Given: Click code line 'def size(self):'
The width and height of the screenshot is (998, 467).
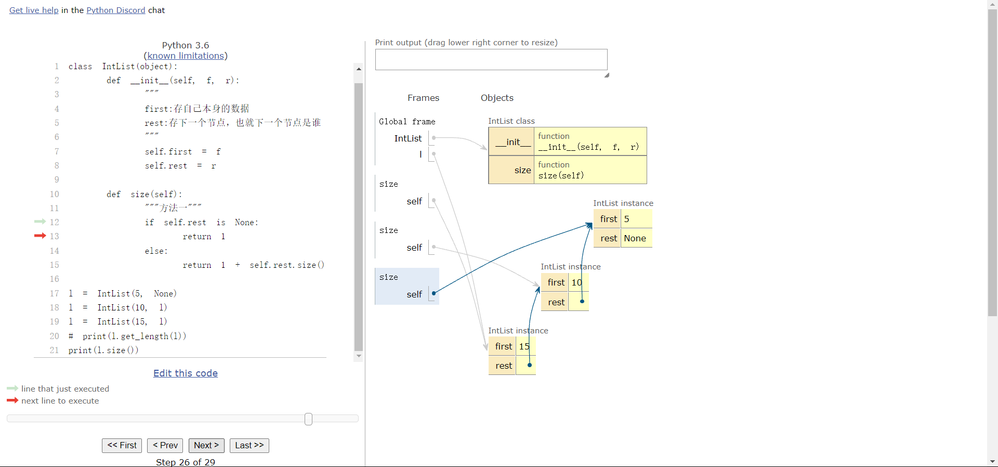Looking at the screenshot, I should pyautogui.click(x=145, y=194).
